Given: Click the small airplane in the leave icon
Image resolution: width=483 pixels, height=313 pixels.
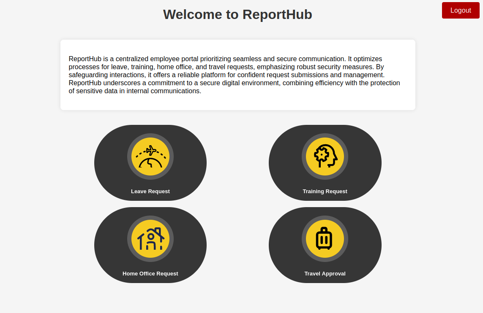Looking at the screenshot, I should click(x=151, y=150).
